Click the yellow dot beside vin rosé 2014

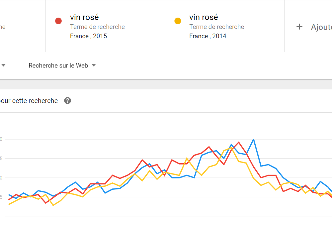(178, 21)
